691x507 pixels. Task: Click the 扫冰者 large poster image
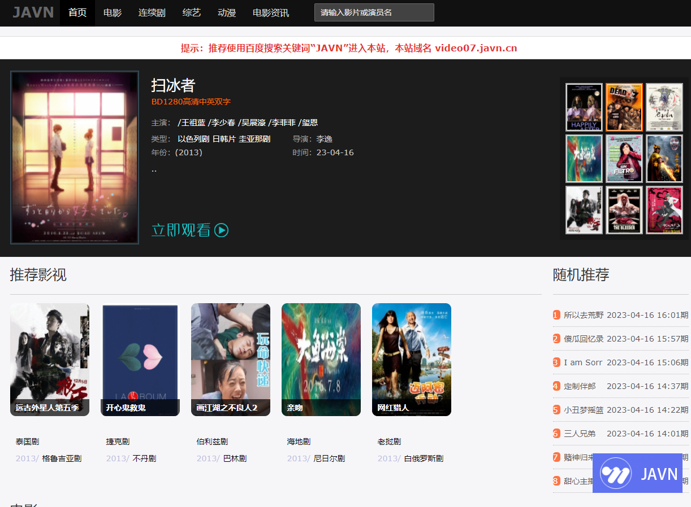tap(75, 158)
